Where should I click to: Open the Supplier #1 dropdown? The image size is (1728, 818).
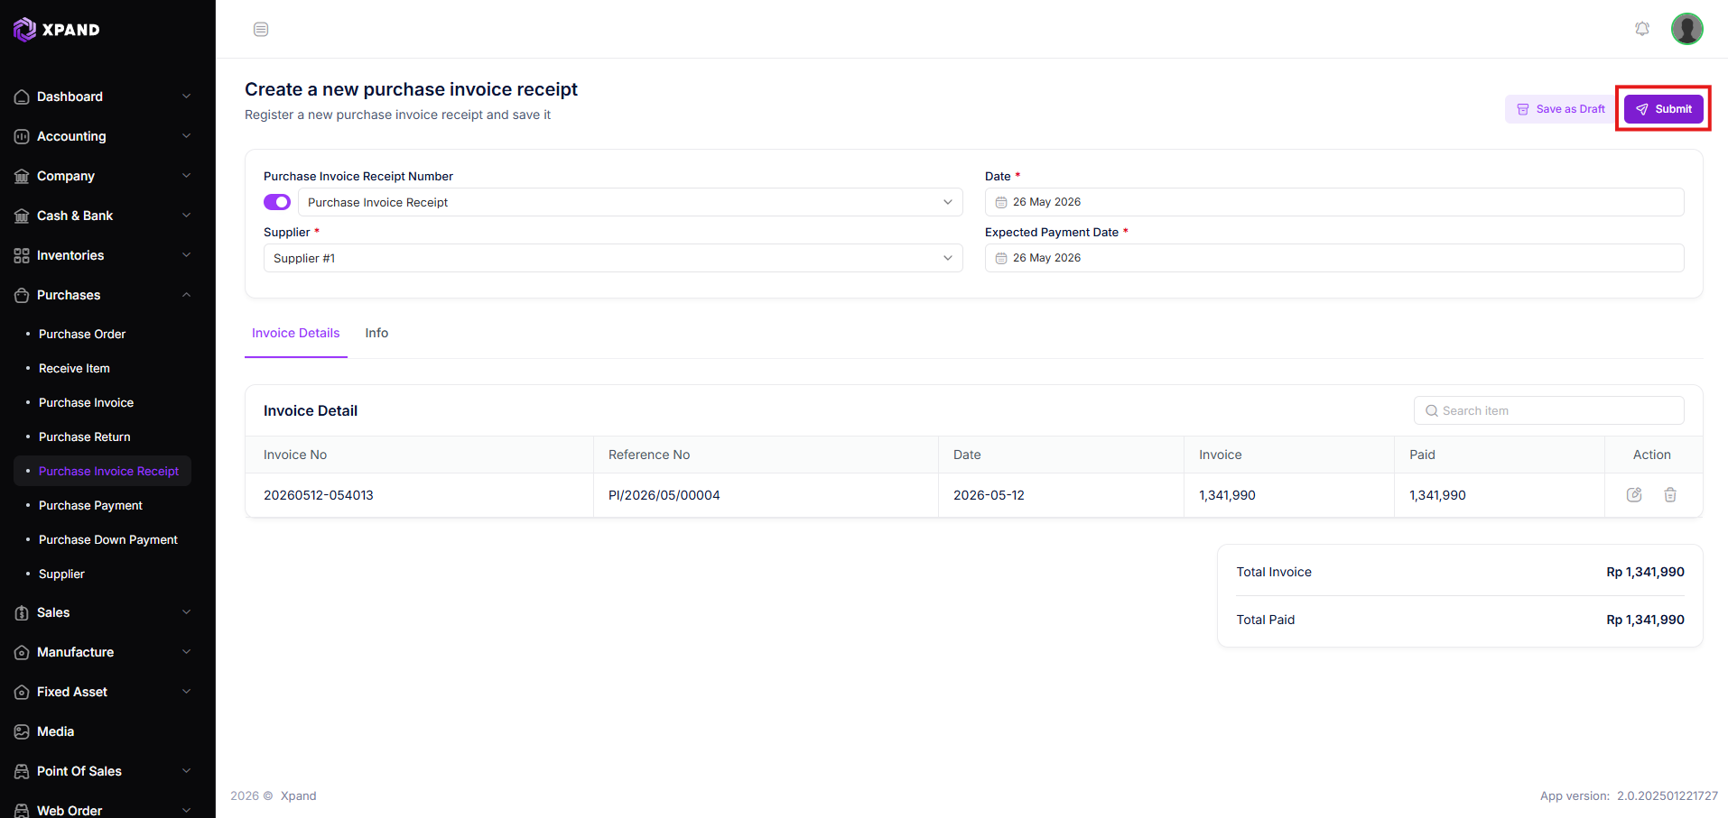(613, 258)
